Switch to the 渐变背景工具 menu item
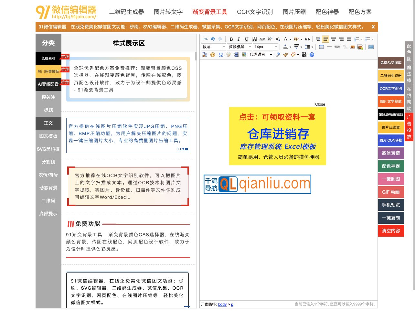Screen dimensions: 415x311 pos(209,12)
